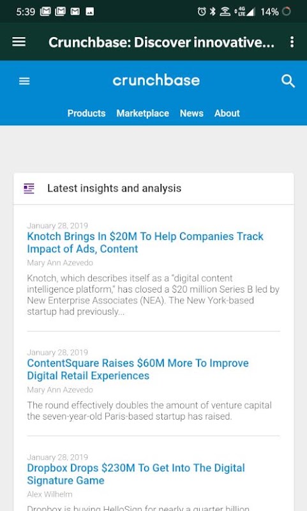The height and width of the screenshot is (511, 307).
Task: Open ContentSquare Raises $60M article
Action: click(138, 369)
